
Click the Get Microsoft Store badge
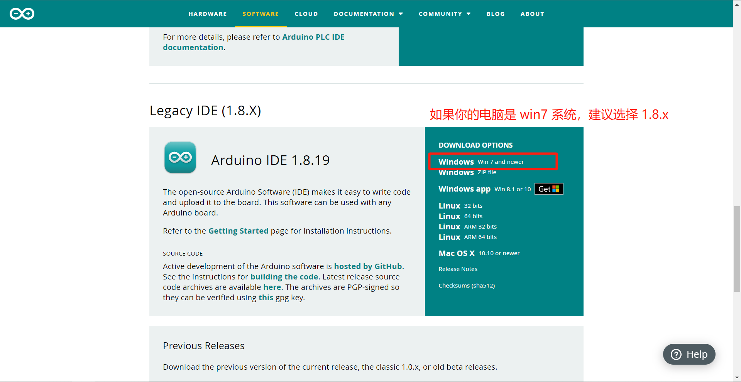coord(548,189)
